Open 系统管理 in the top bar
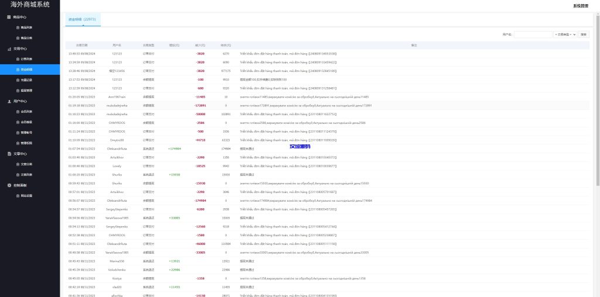600x297 pixels. coord(581,5)
